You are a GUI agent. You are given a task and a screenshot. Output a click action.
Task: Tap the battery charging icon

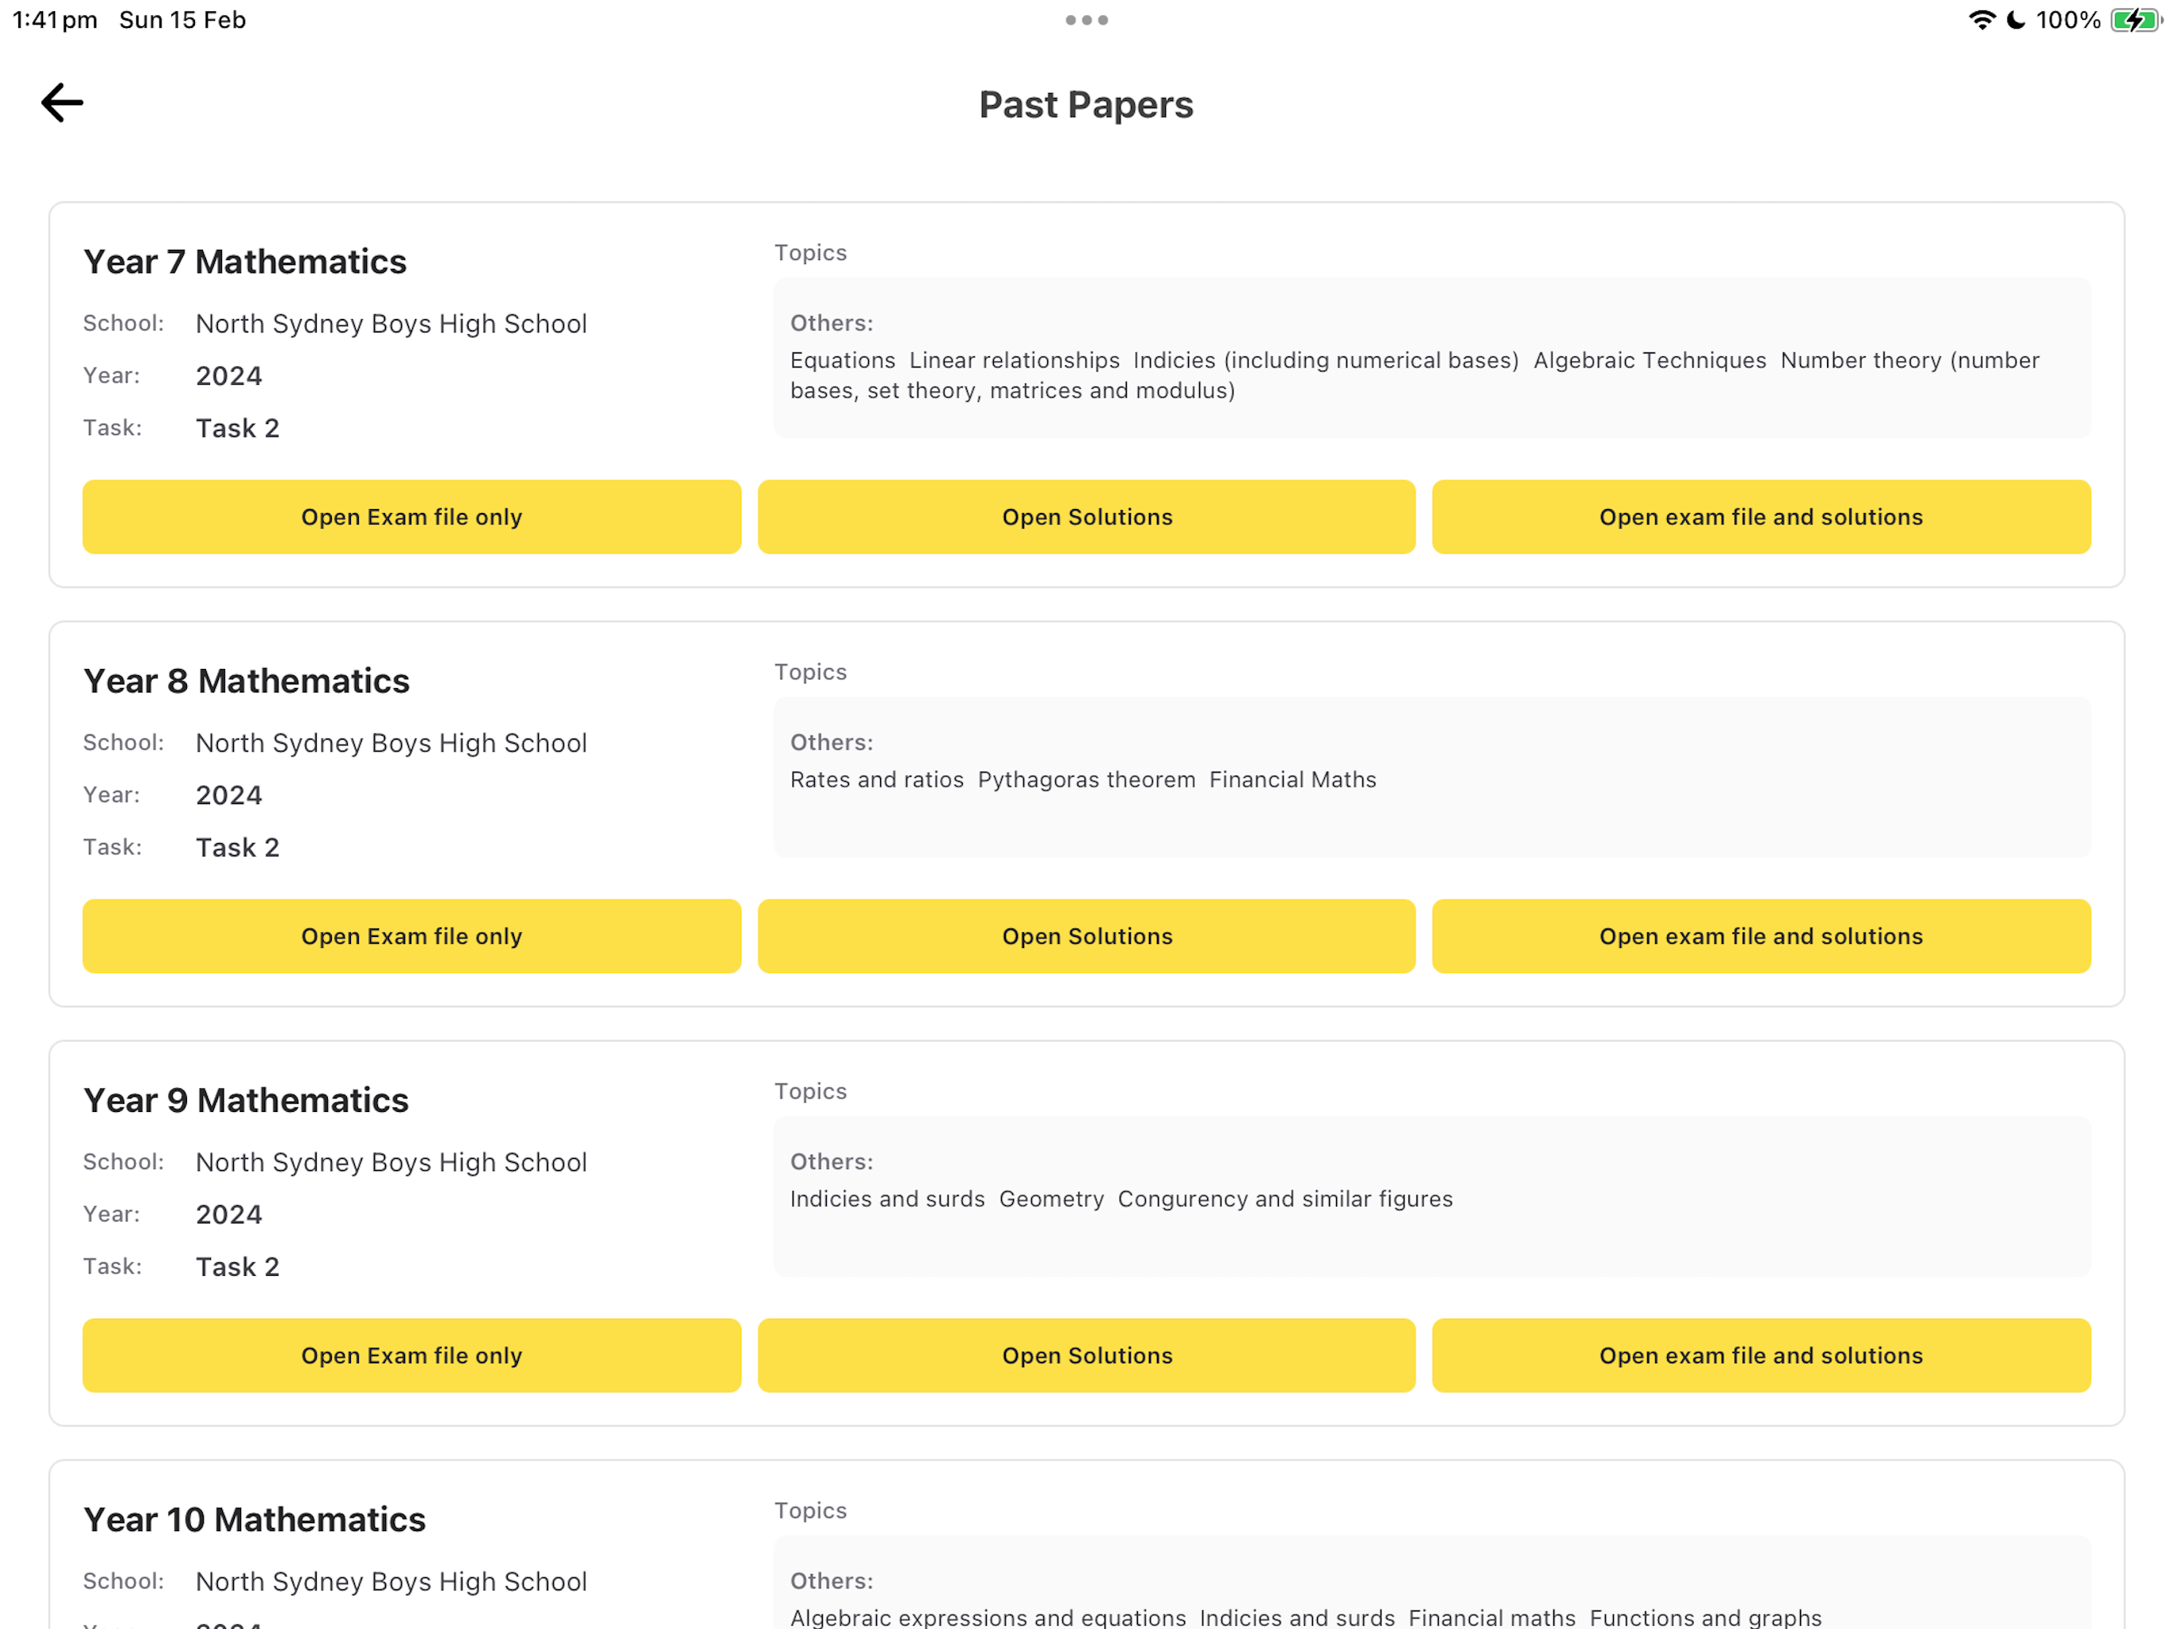[x=2137, y=20]
